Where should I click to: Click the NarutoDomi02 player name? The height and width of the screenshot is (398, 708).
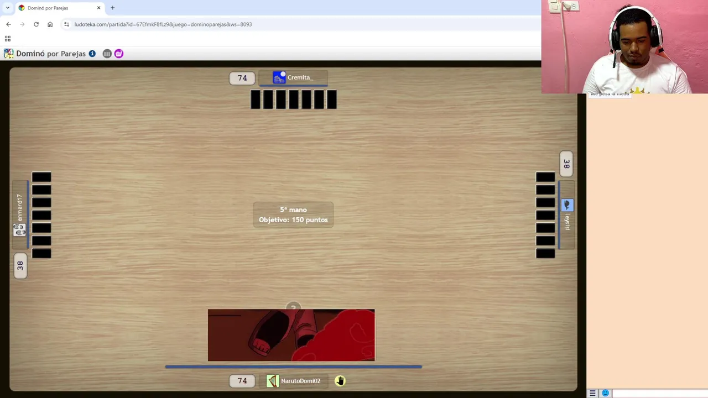pos(300,381)
